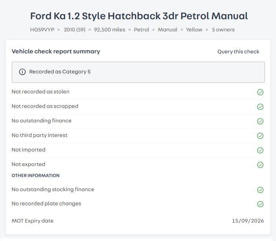Click the 'Not exported' label
The height and width of the screenshot is (241, 276).
pos(28,164)
